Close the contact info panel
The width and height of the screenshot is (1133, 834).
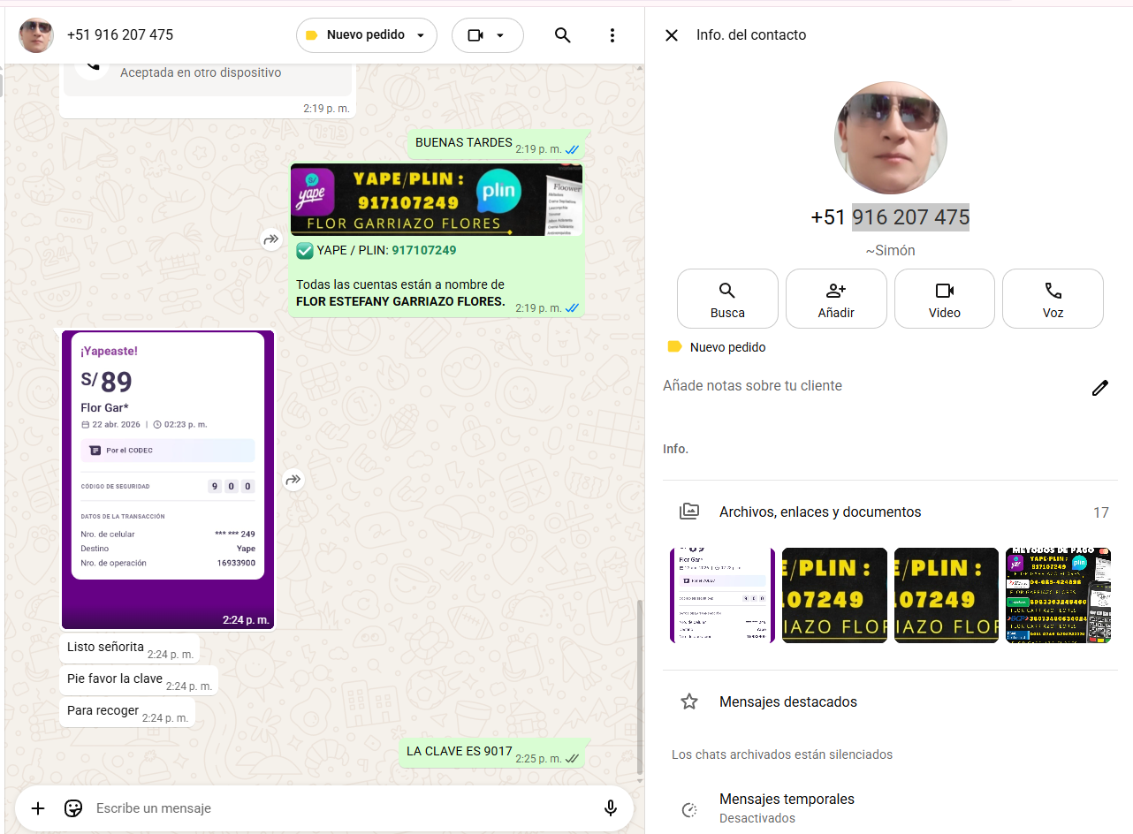(x=672, y=35)
